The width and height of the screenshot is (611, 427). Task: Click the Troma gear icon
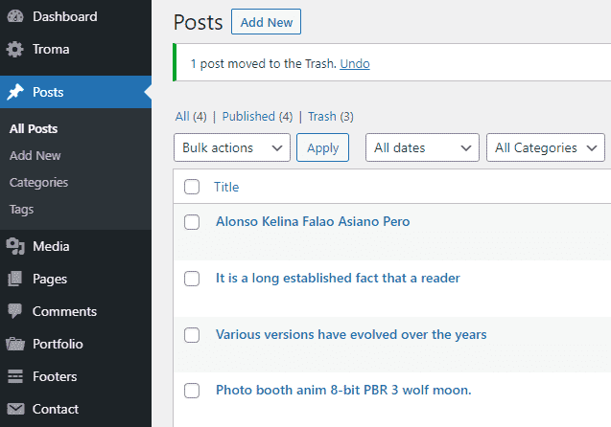[15, 49]
